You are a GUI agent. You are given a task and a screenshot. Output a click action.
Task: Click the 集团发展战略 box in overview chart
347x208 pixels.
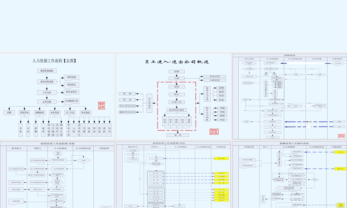coord(46,71)
